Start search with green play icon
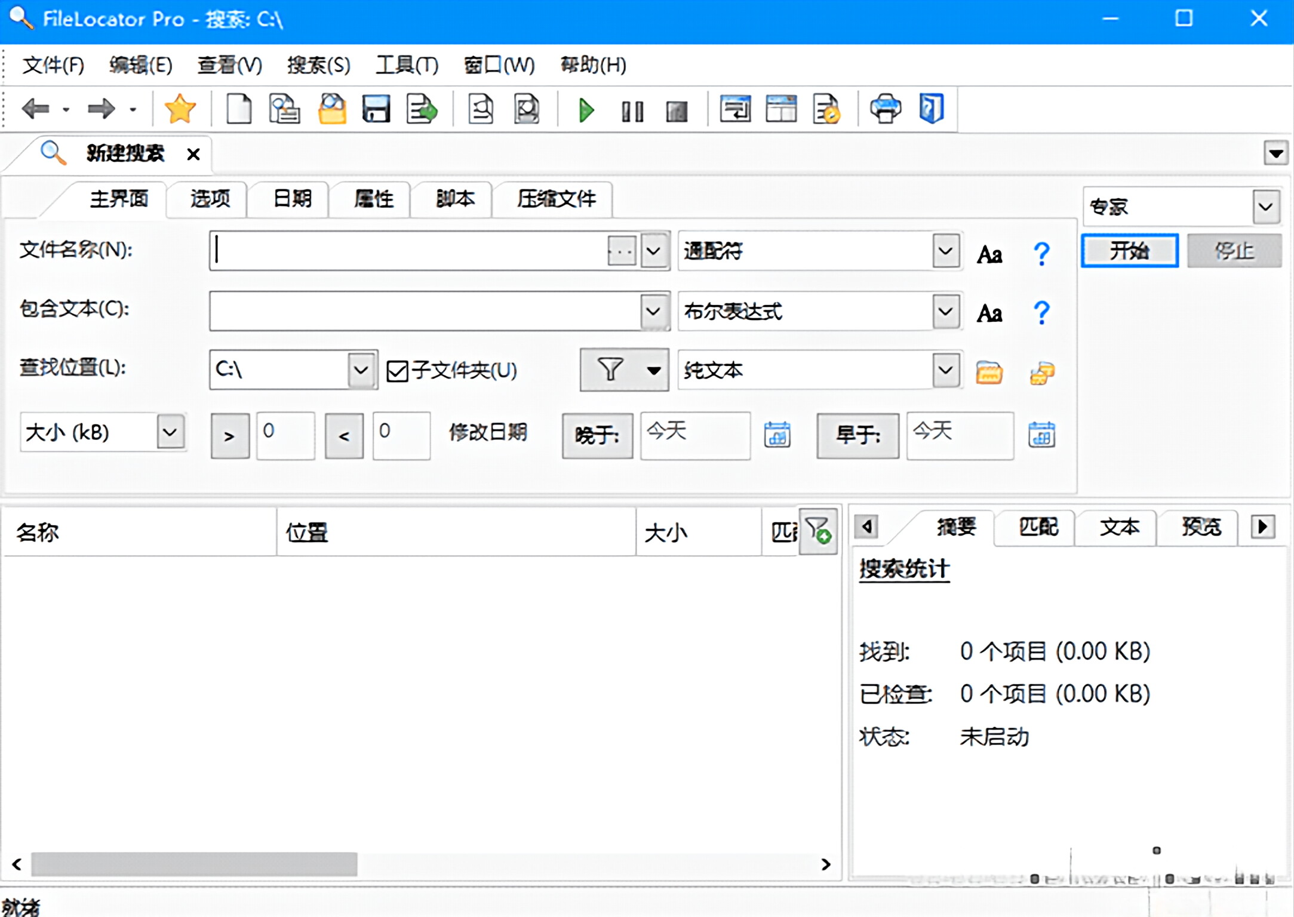Image resolution: width=1294 pixels, height=917 pixels. [586, 110]
